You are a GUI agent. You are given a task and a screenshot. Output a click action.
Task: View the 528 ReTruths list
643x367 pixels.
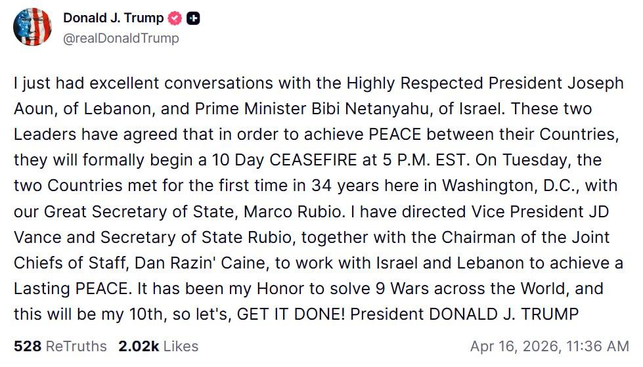(60, 345)
